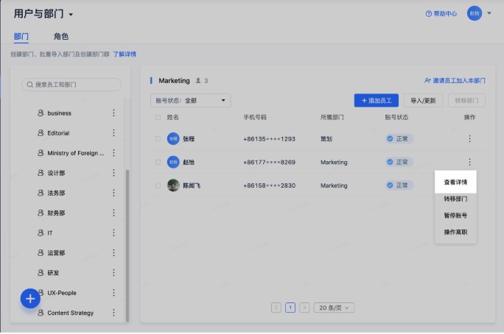
Task: Click the department icon beside IT
Action: pyautogui.click(x=41, y=233)
